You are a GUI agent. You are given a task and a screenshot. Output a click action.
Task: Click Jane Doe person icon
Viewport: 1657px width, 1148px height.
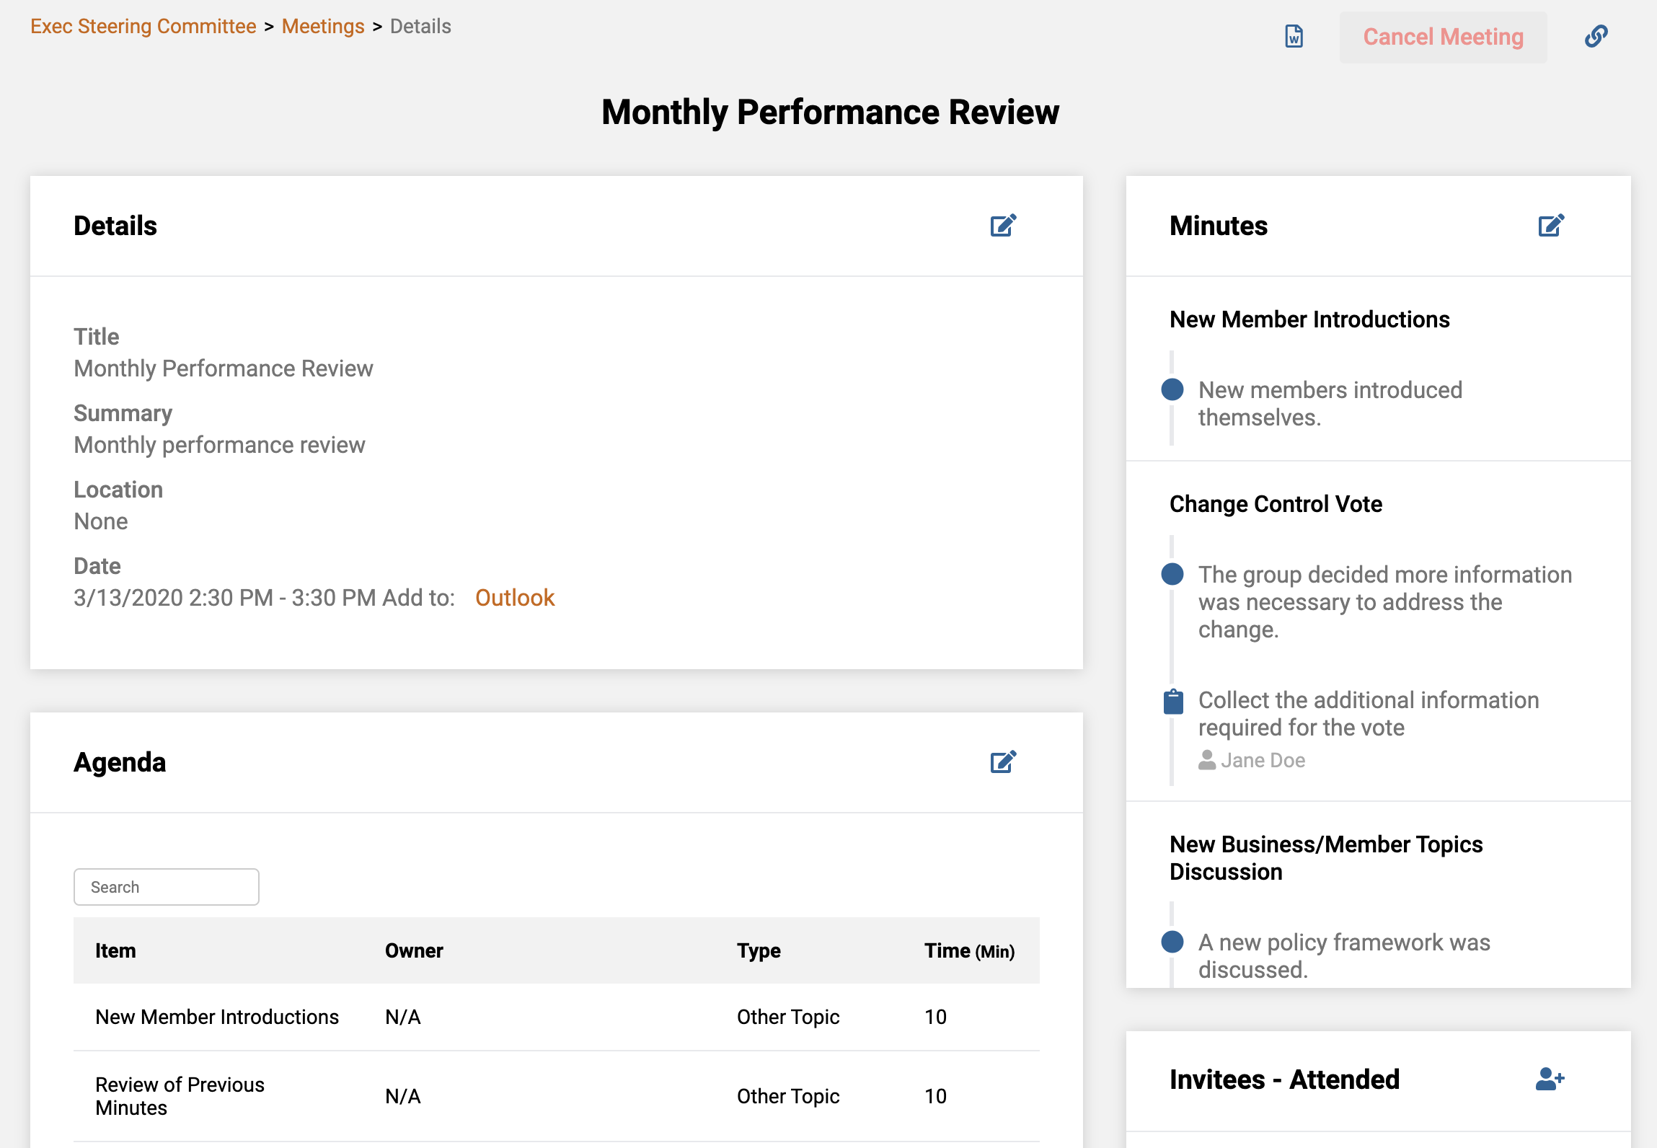pos(1207,760)
